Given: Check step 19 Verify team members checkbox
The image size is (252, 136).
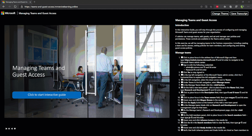Looking at the screenshot, I should tap(182, 130).
